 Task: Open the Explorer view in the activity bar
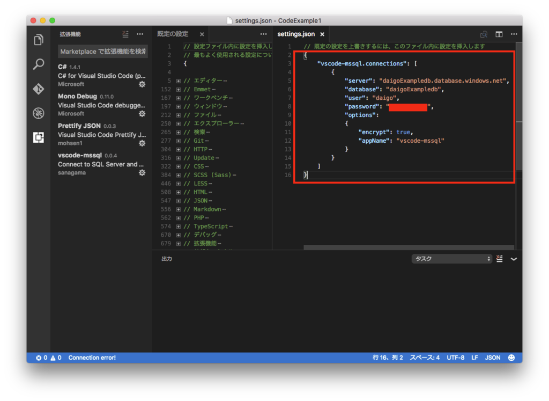[x=39, y=40]
